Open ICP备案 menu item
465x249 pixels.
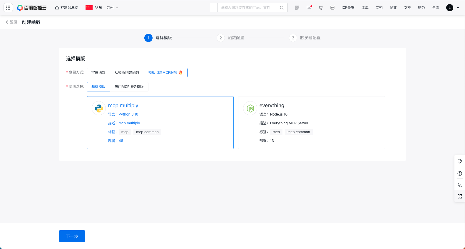(x=348, y=8)
